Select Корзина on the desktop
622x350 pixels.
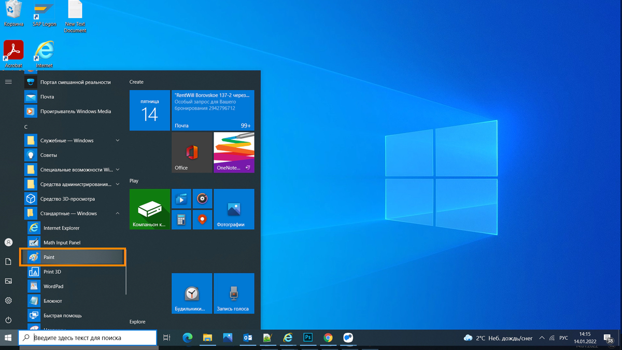coord(13,13)
